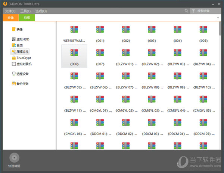Select the 《BLZYW 06》 archive icon
Viewport: 224px width, 173px height.
[x=100, y=76]
